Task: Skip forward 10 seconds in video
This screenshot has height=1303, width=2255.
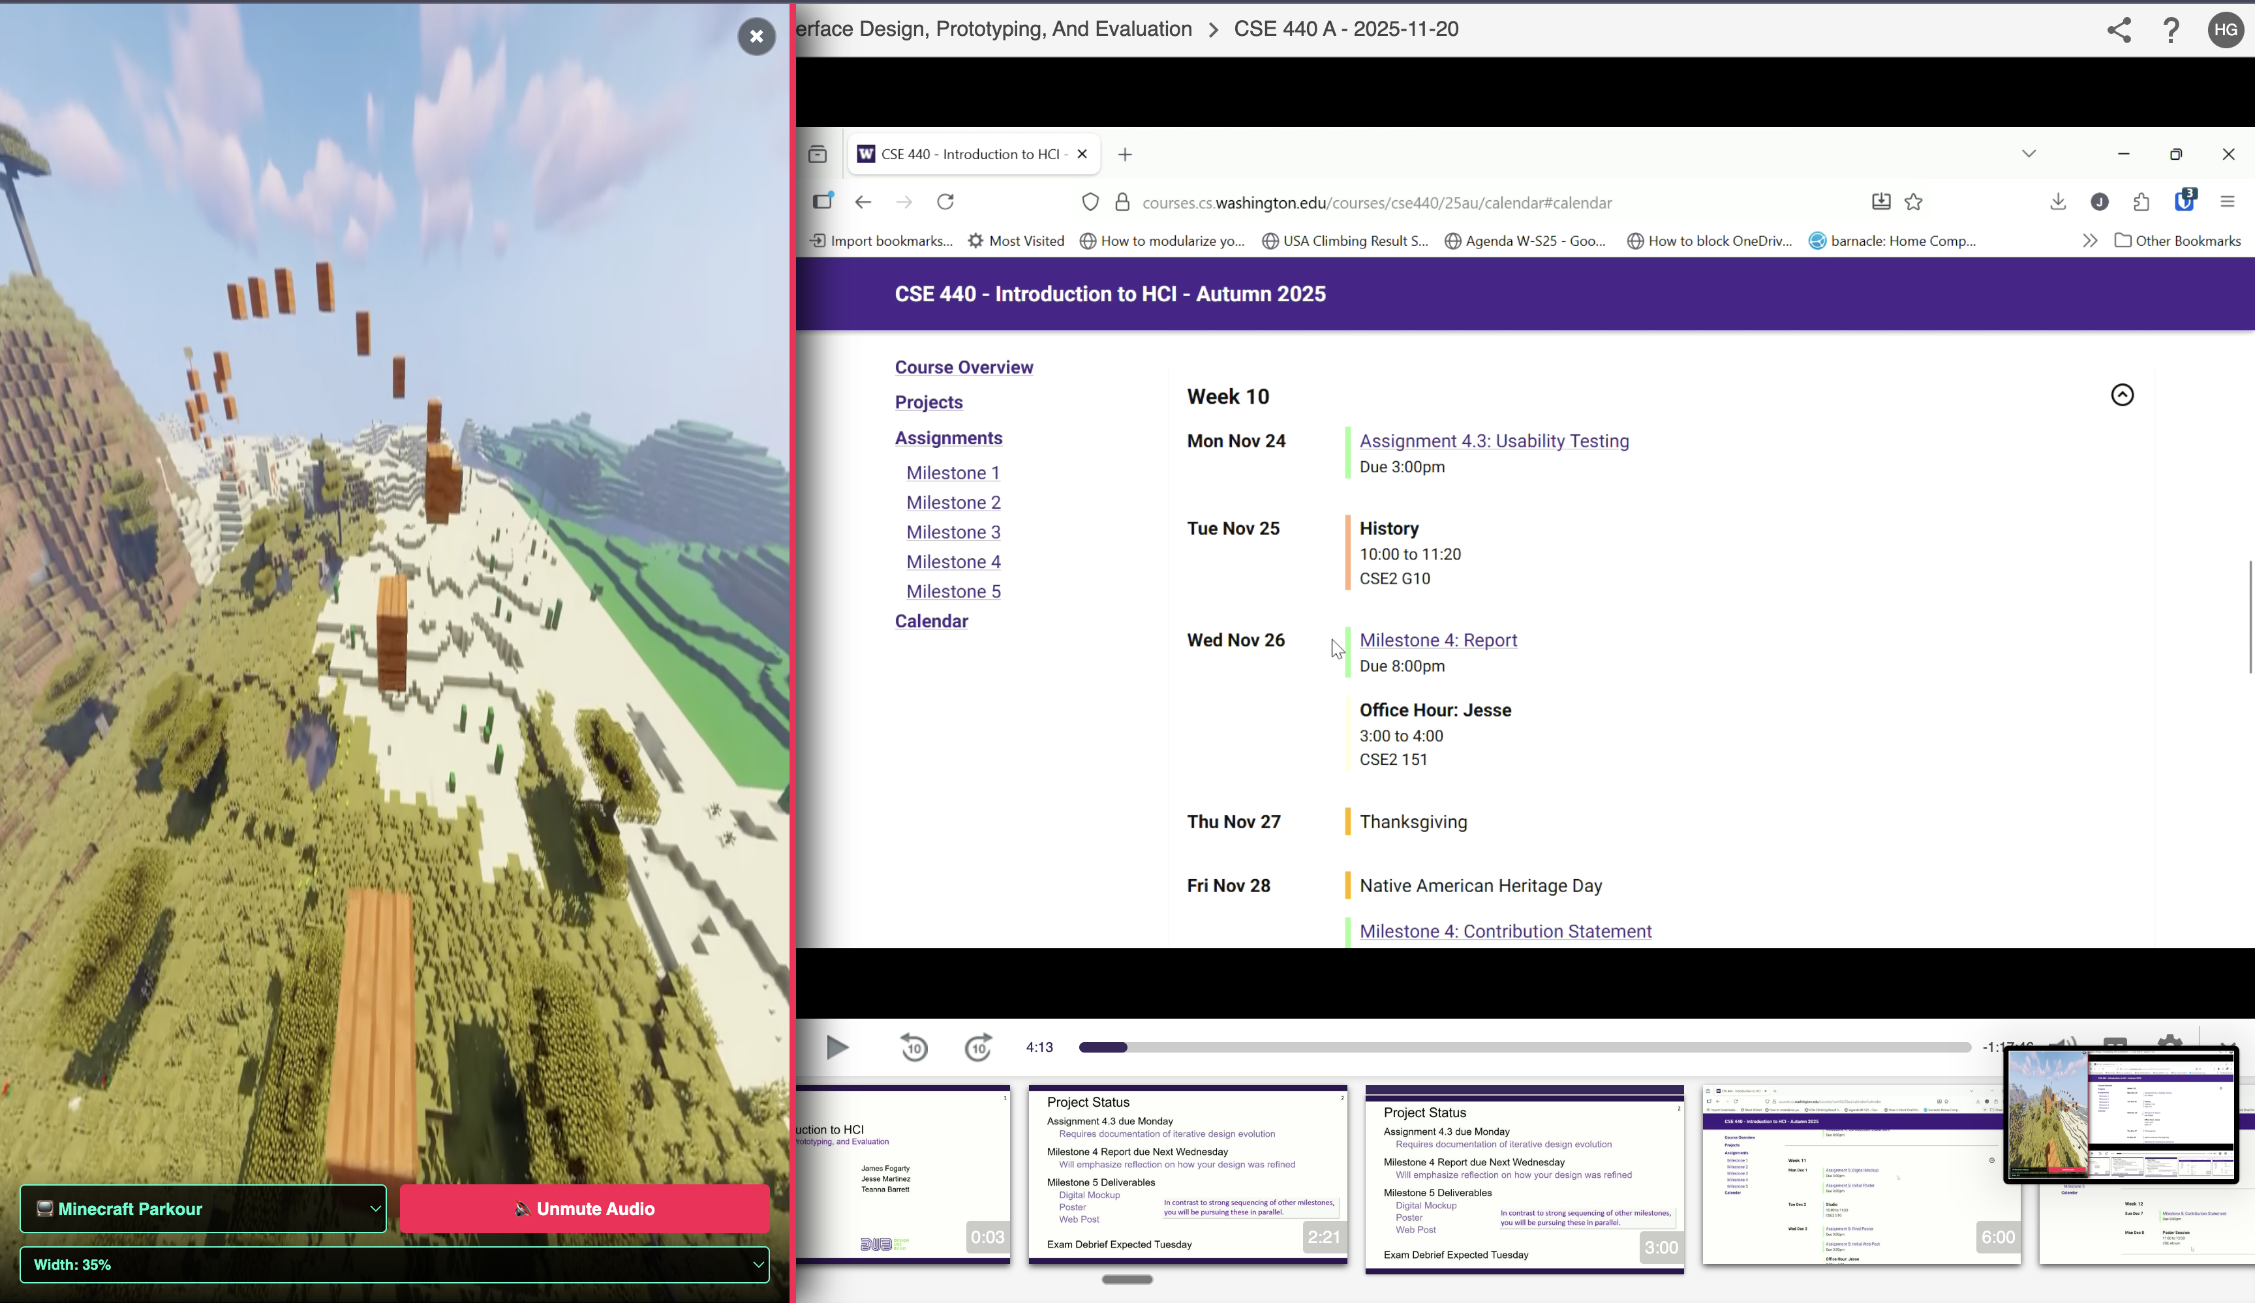Action: 978,1047
